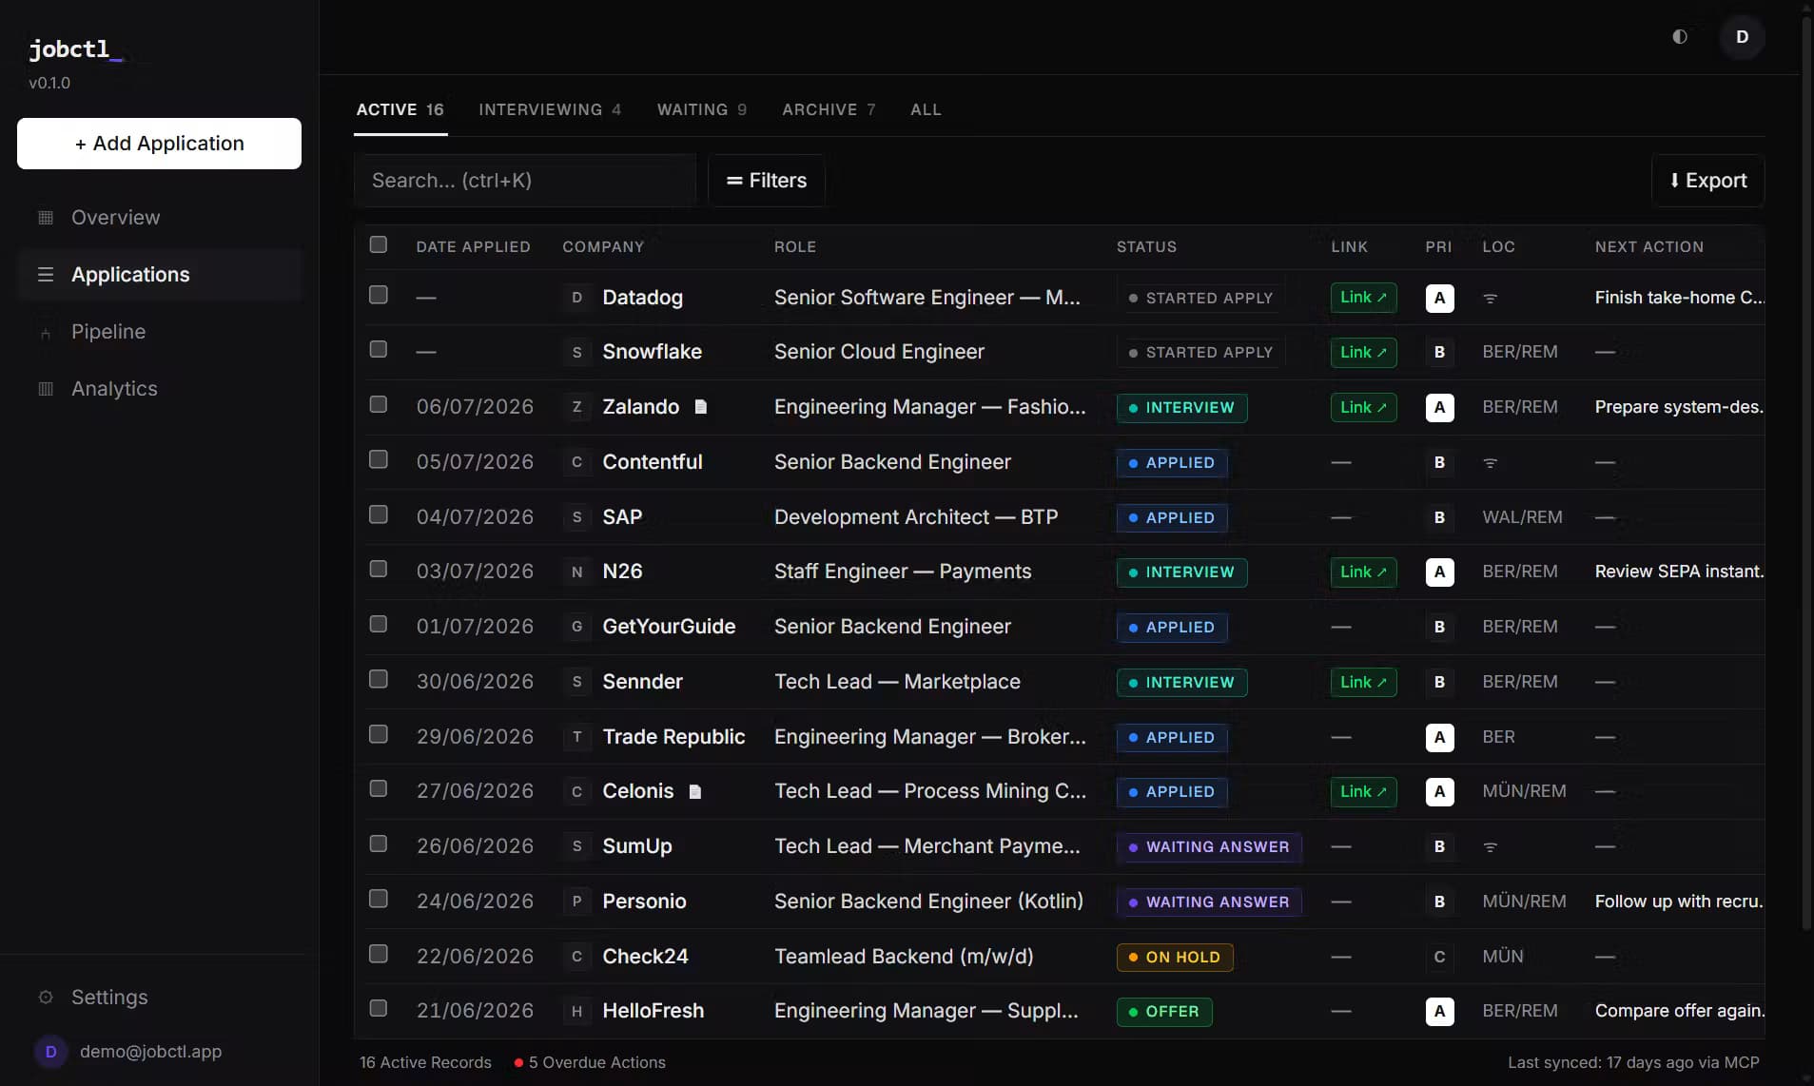Screen dimensions: 1814x1086
Task: Select the Sennder row checkbox
Action: click(x=379, y=679)
